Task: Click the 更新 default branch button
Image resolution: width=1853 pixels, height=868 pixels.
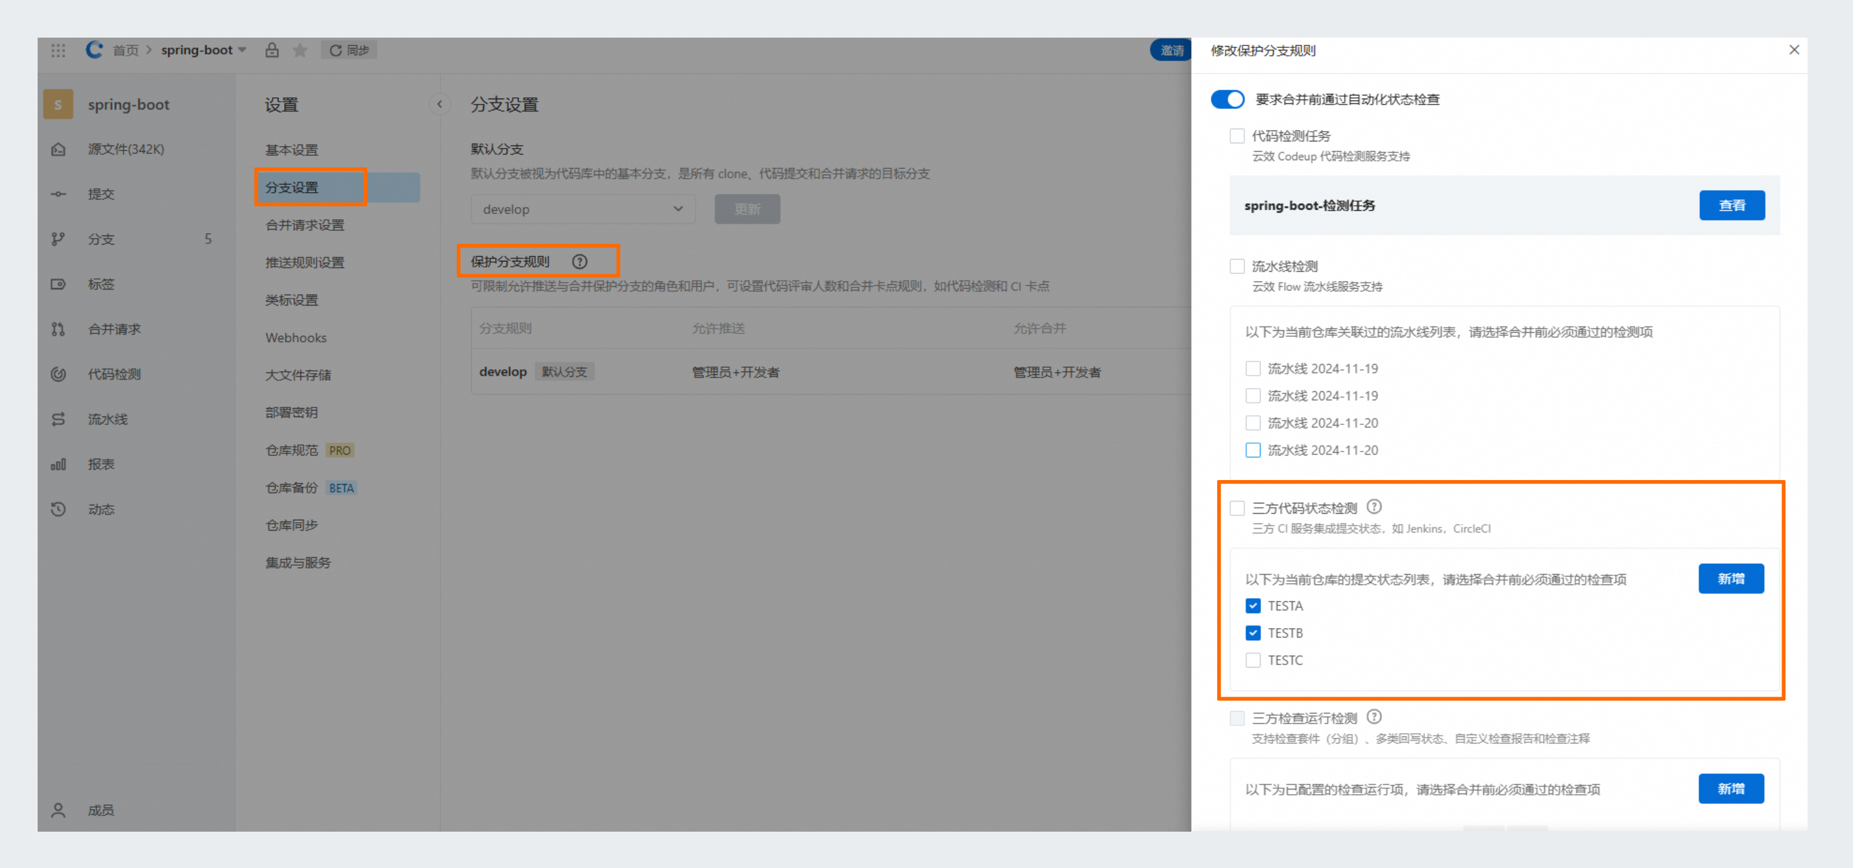Action: coord(747,210)
